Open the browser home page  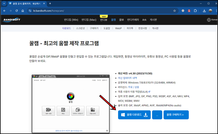[x=23, y=11]
